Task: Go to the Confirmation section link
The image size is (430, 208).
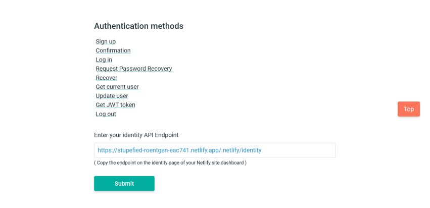Action: [x=113, y=50]
